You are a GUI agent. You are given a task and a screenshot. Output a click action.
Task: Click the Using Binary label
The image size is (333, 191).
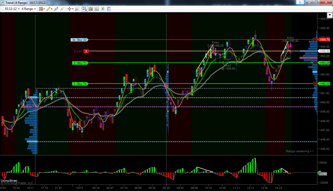(9, 181)
